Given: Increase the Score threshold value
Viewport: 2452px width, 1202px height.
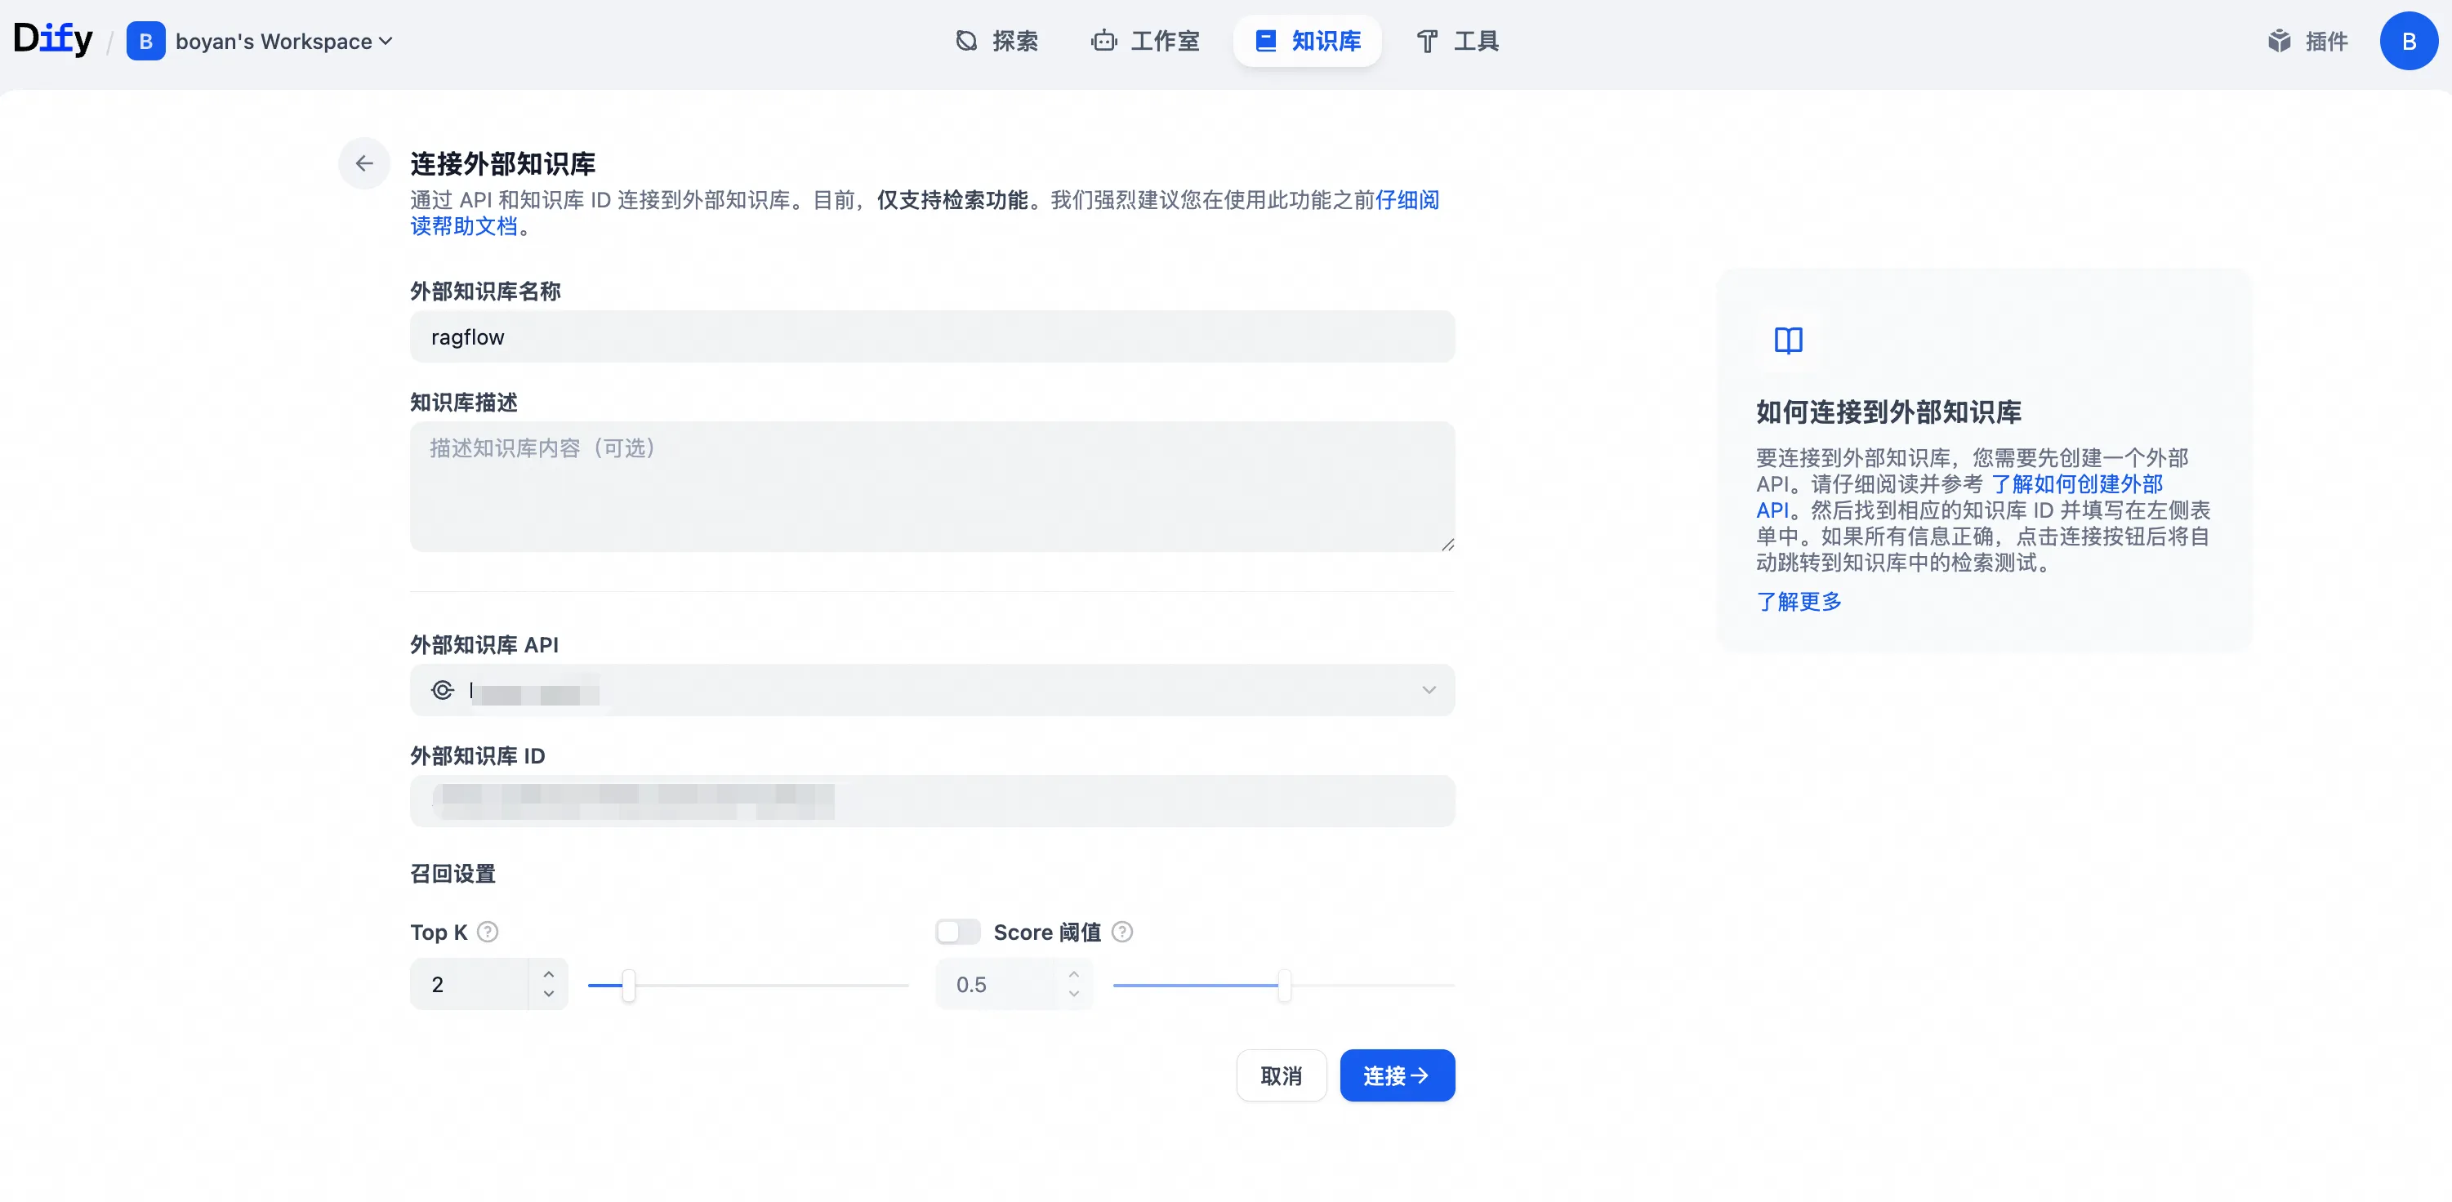Looking at the screenshot, I should 1074,973.
